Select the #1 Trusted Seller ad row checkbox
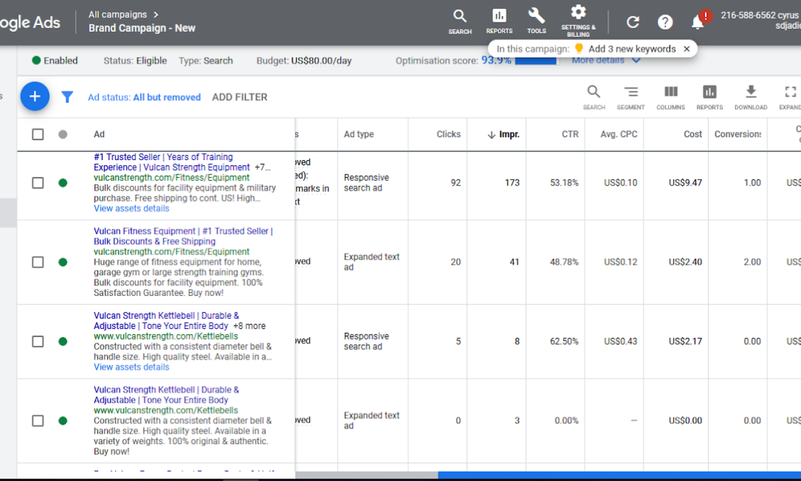 click(x=38, y=183)
